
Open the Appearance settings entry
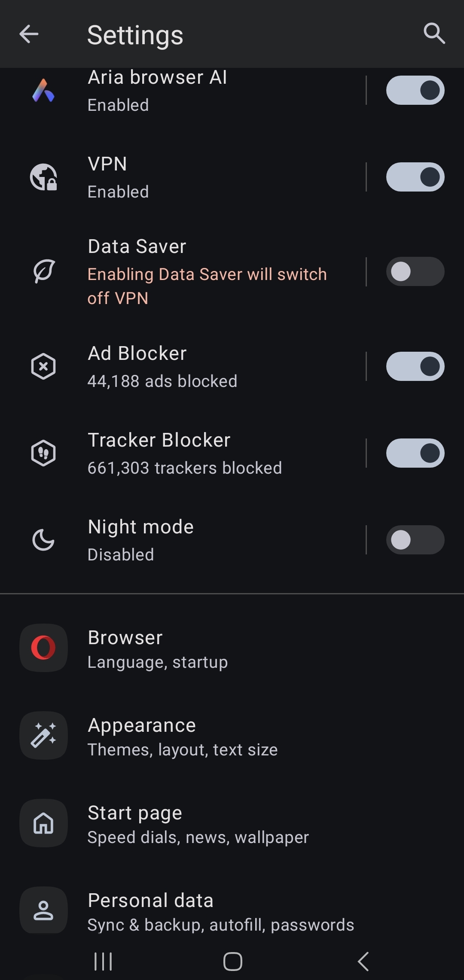tap(183, 736)
